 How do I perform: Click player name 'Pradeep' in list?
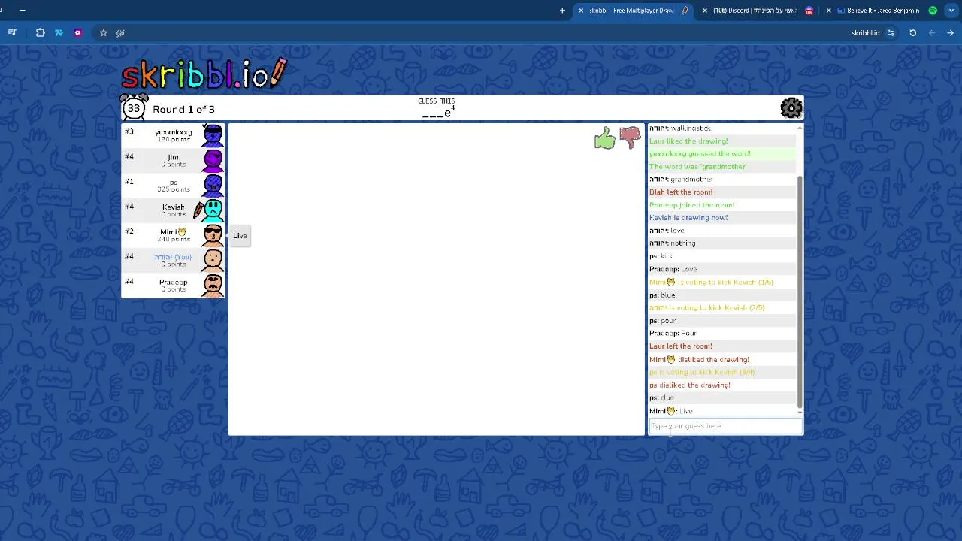174,282
